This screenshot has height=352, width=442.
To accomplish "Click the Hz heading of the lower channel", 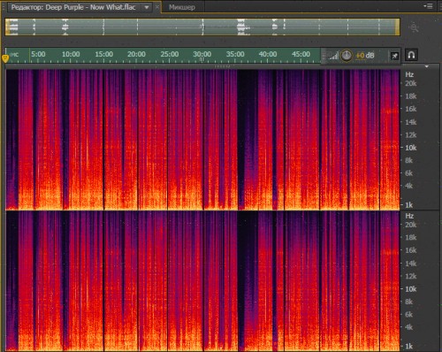I will point(409,216).
